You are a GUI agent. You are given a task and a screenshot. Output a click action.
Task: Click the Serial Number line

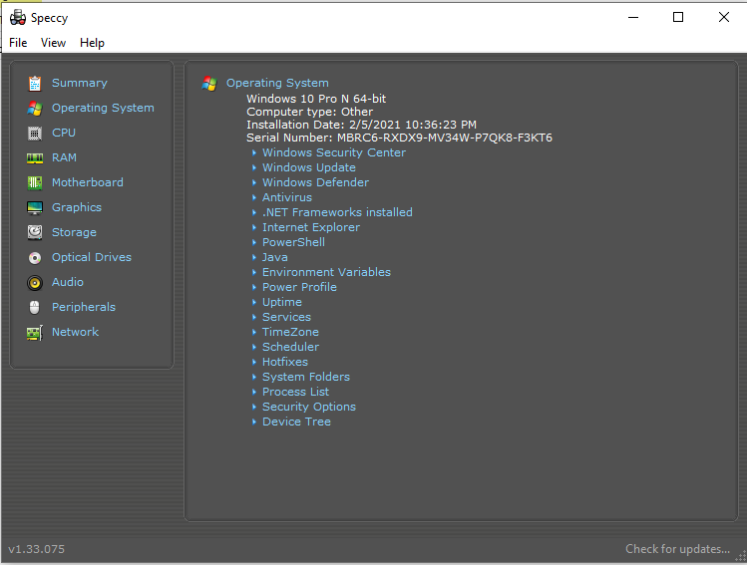(399, 138)
